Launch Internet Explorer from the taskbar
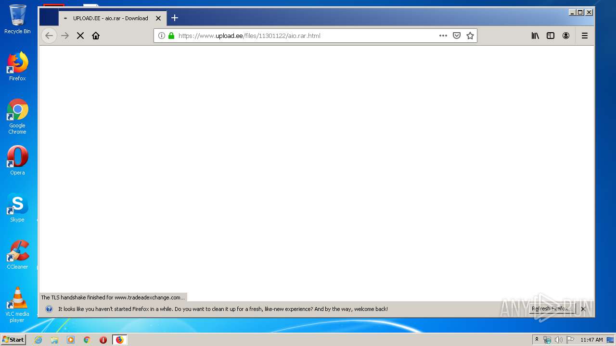Image resolution: width=616 pixels, height=346 pixels. pos(38,340)
